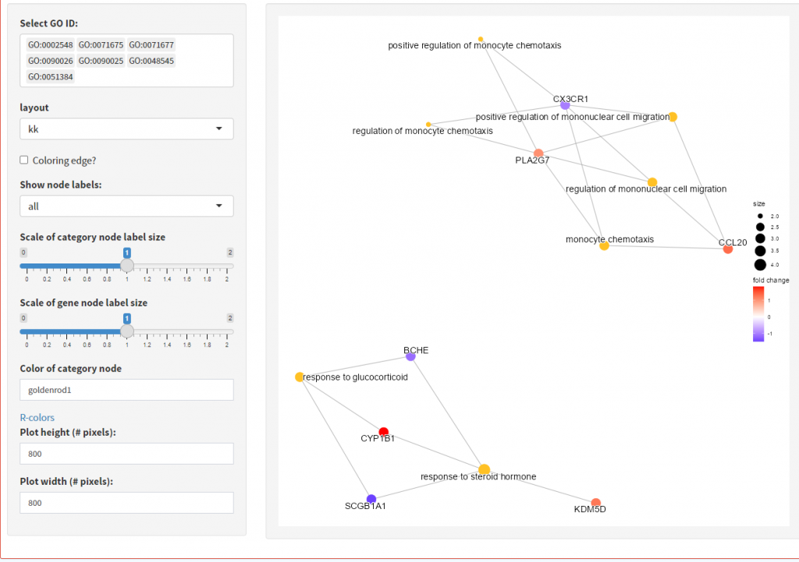This screenshot has height=562, width=799.
Task: Select the GO:0051384 tag
Action: coord(50,76)
